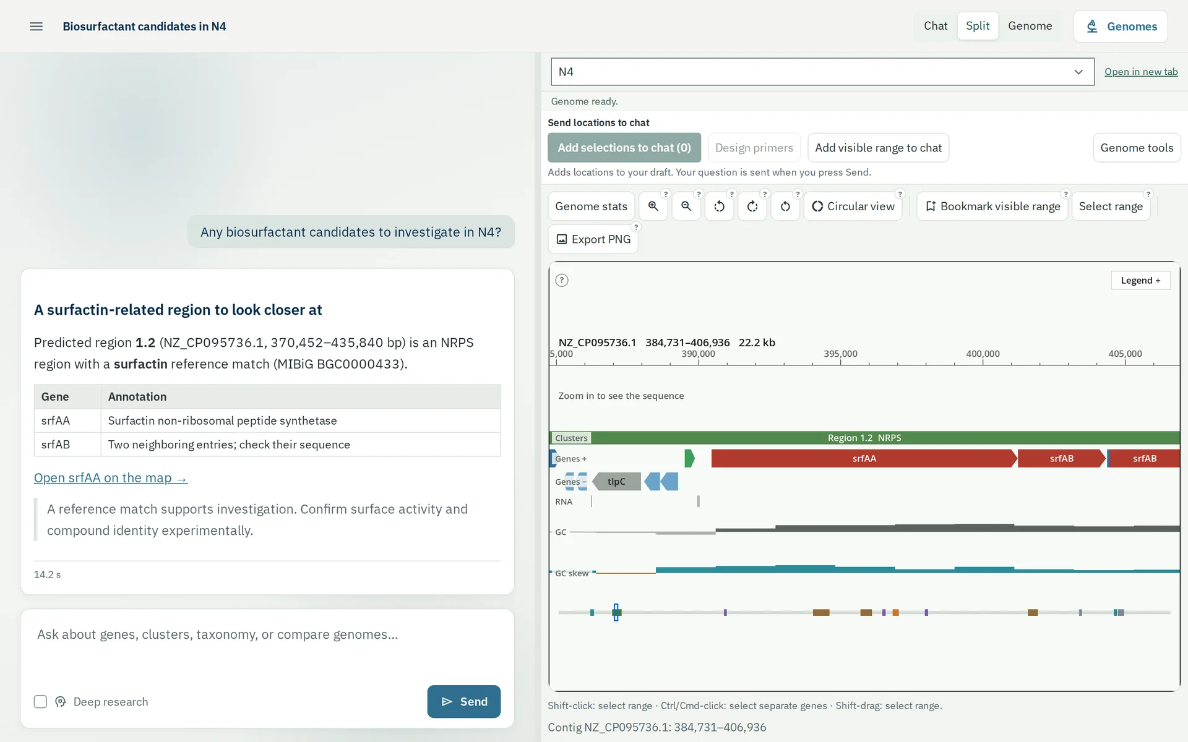Enable the Deep research checkbox
This screenshot has height=742, width=1188.
40,702
